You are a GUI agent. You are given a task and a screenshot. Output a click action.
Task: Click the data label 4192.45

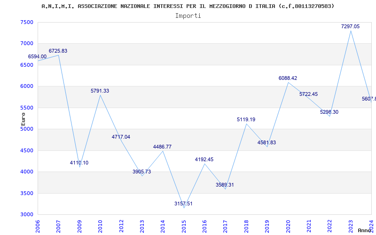point(204,159)
